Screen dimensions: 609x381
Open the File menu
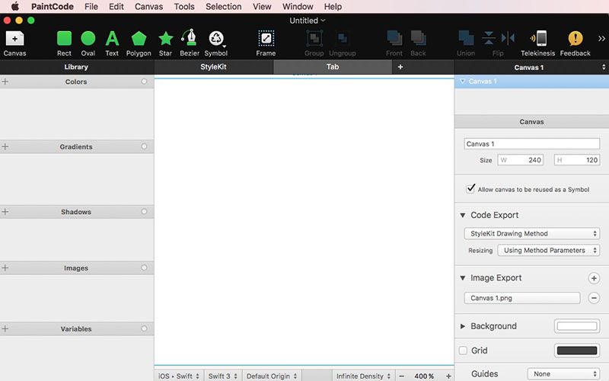coord(91,7)
